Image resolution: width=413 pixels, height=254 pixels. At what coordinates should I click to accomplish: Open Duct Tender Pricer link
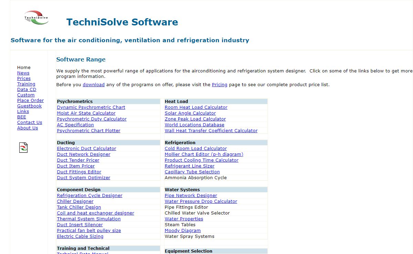78,160
